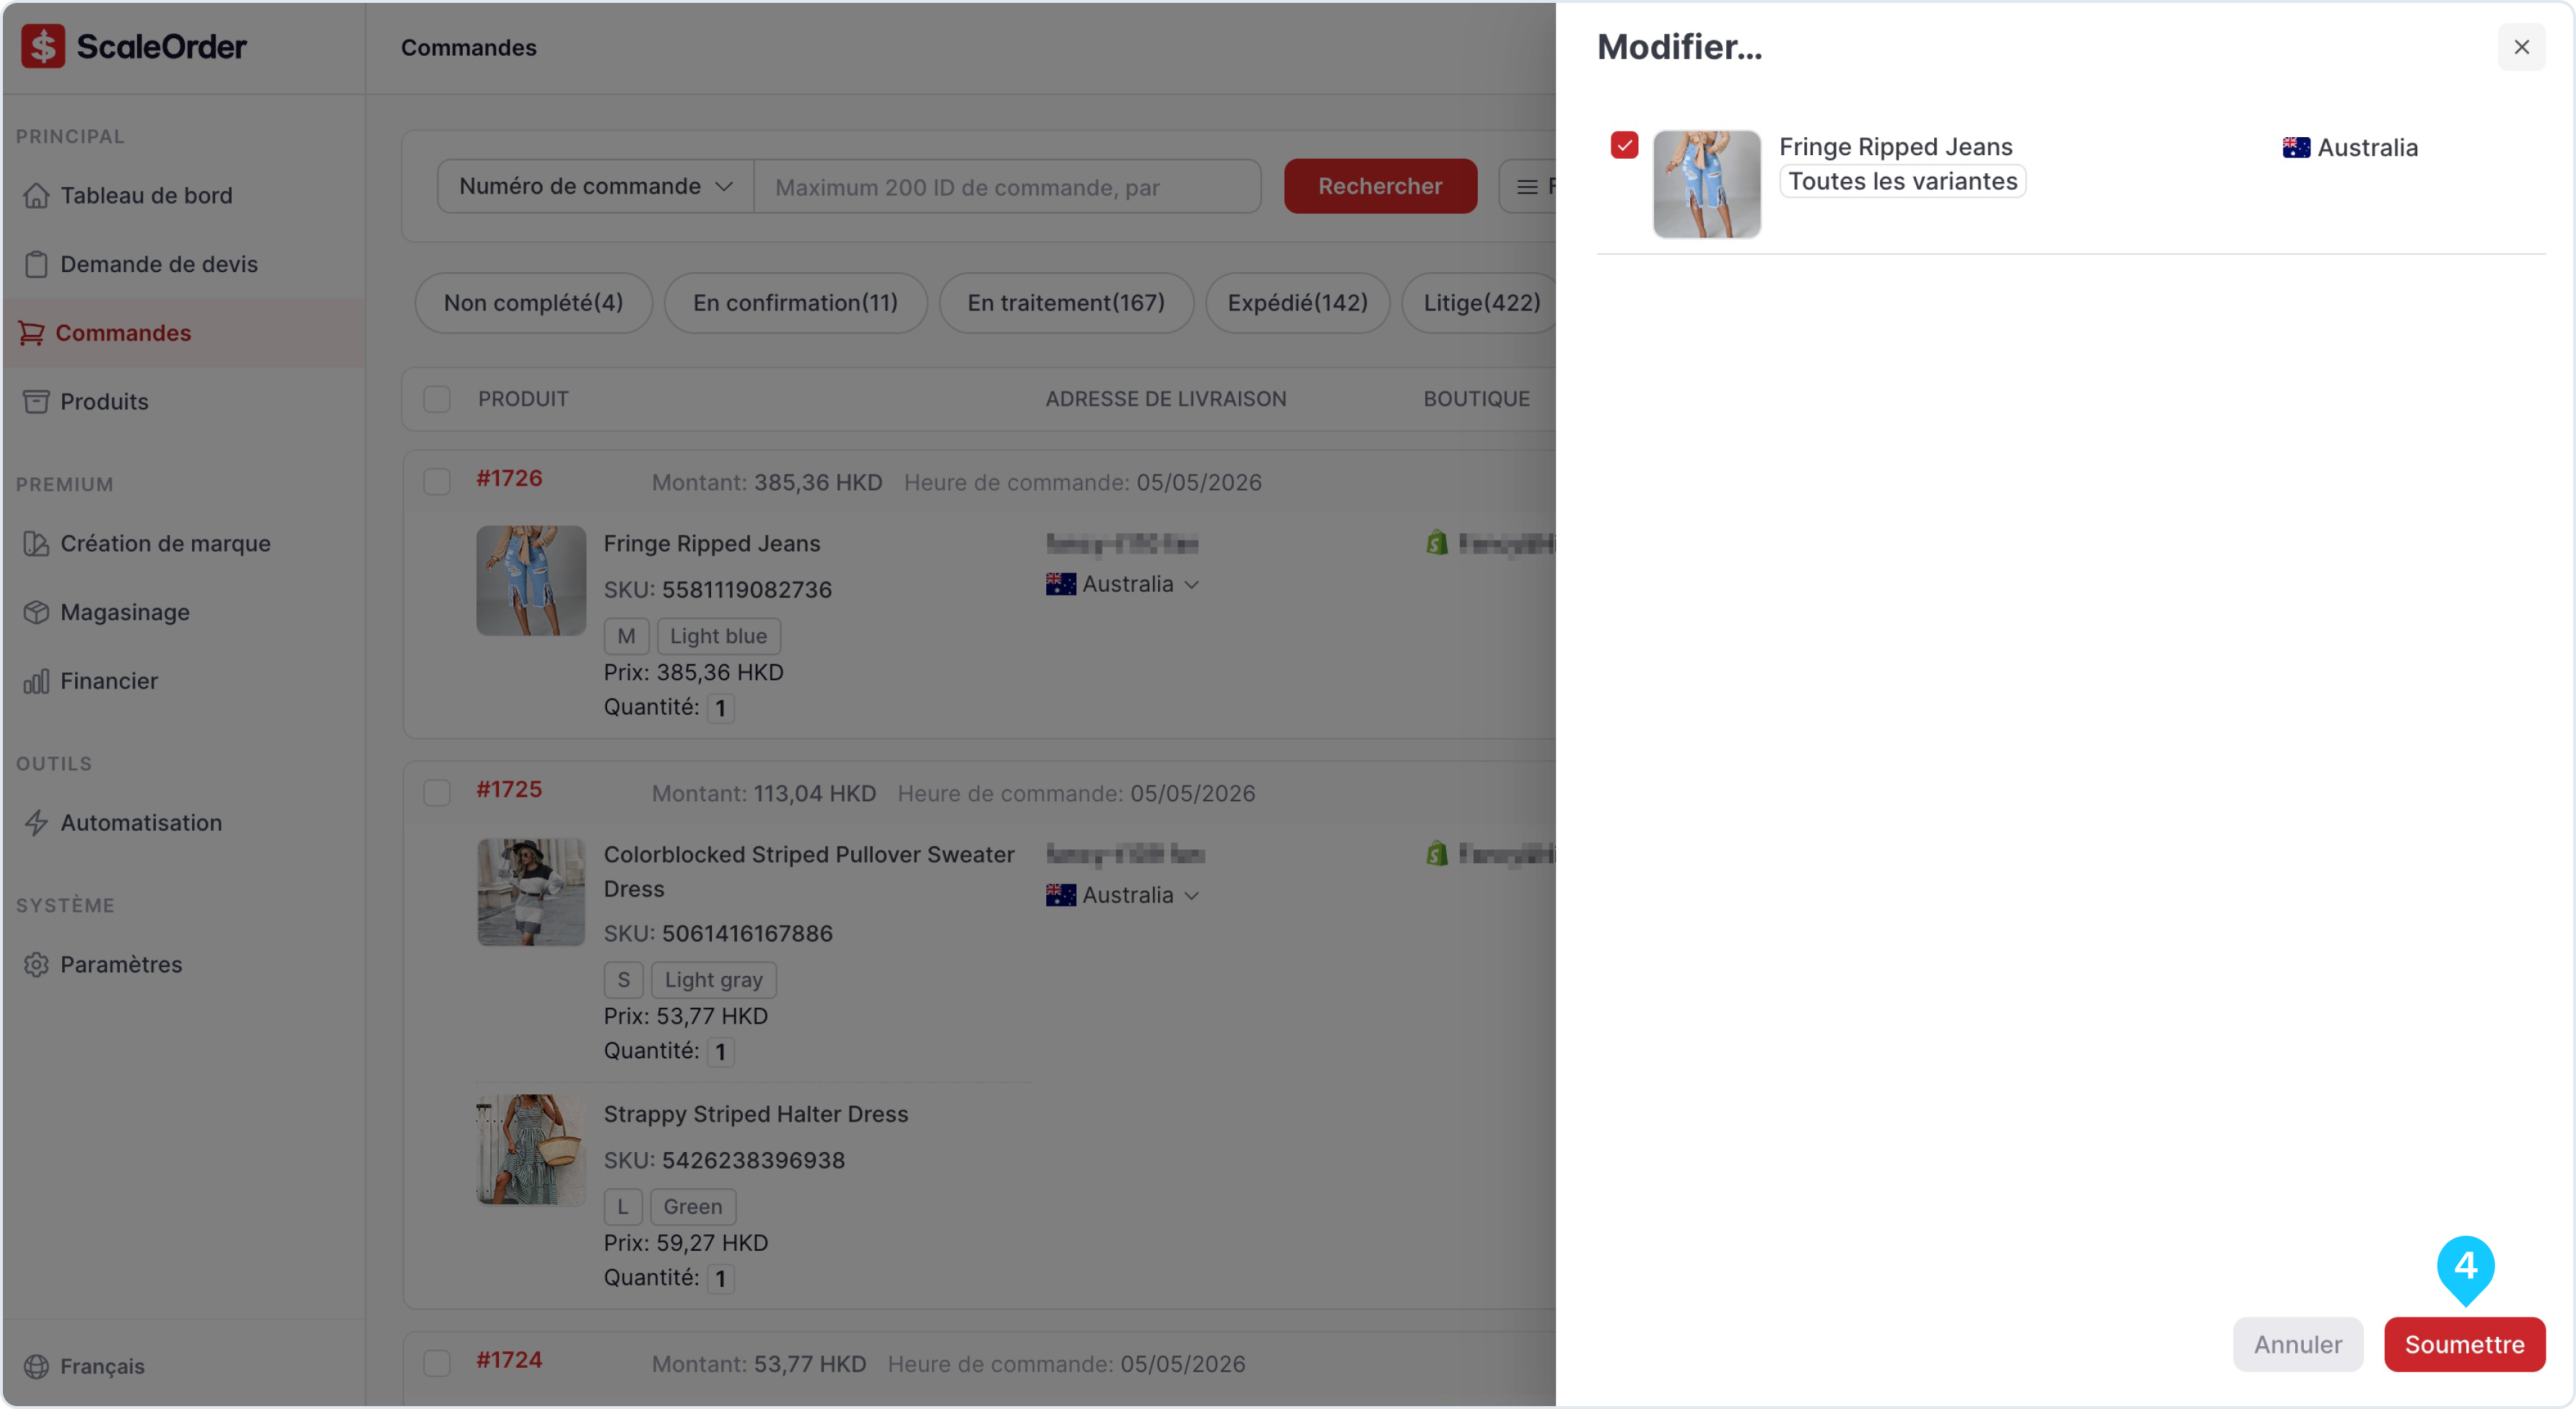Click the Français globe icon
Screen dimensions: 2576x1409
36,1366
